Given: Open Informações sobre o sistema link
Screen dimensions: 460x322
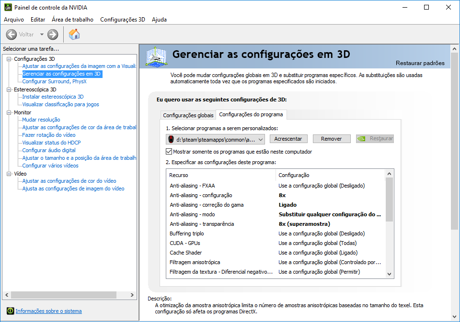Looking at the screenshot, I should tap(49, 311).
